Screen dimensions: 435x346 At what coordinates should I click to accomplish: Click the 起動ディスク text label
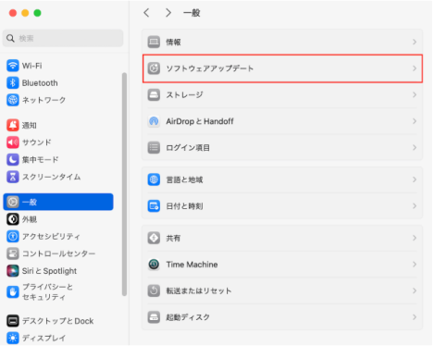point(188,317)
